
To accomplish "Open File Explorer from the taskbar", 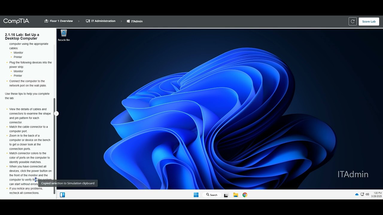I will [235, 195].
